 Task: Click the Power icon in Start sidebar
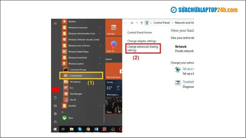coord(55,122)
